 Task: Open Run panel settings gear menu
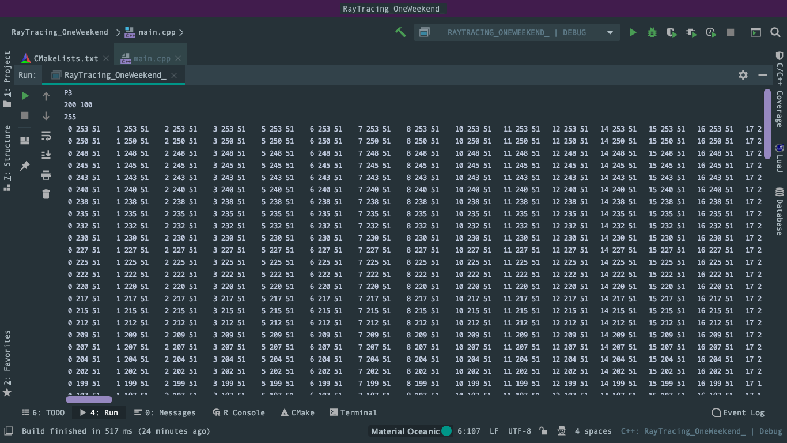743,75
